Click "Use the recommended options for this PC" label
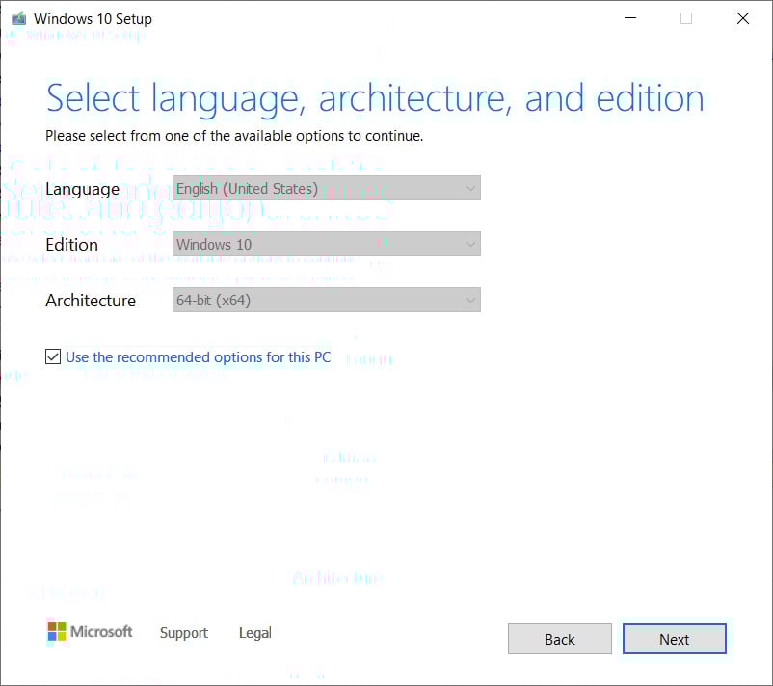 point(198,357)
